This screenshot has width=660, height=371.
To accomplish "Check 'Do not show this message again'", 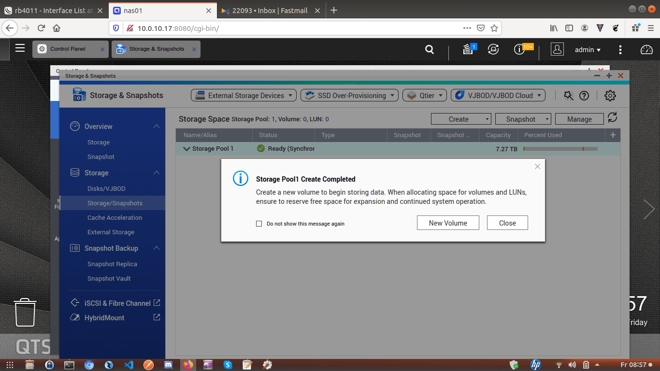I will [259, 224].
